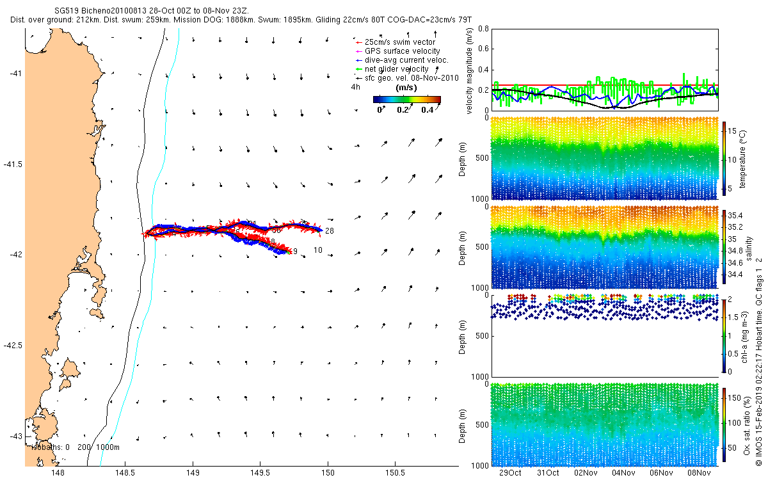The image size is (768, 480).
Task: Click the track endpoint labeled 9
Action: pos(295,251)
